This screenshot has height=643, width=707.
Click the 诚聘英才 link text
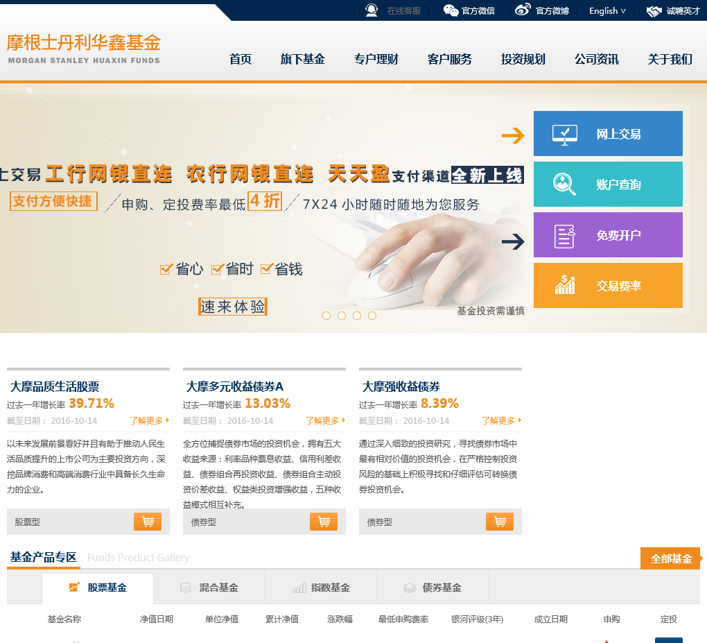coord(683,11)
